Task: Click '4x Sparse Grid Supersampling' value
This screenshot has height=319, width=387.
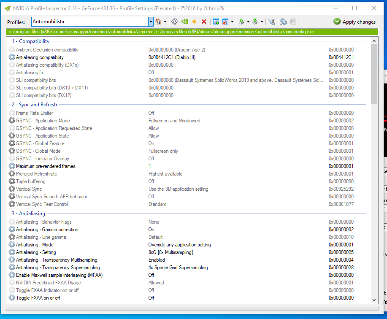Action: [178, 268]
